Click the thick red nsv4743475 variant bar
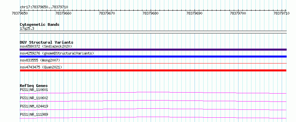The height and width of the screenshot is (122, 296). tap(153, 70)
